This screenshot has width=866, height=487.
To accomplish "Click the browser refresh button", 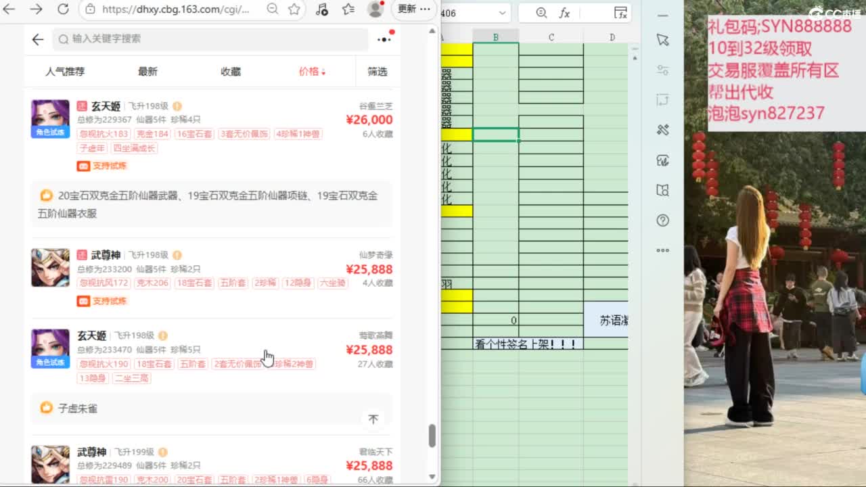I will click(63, 9).
